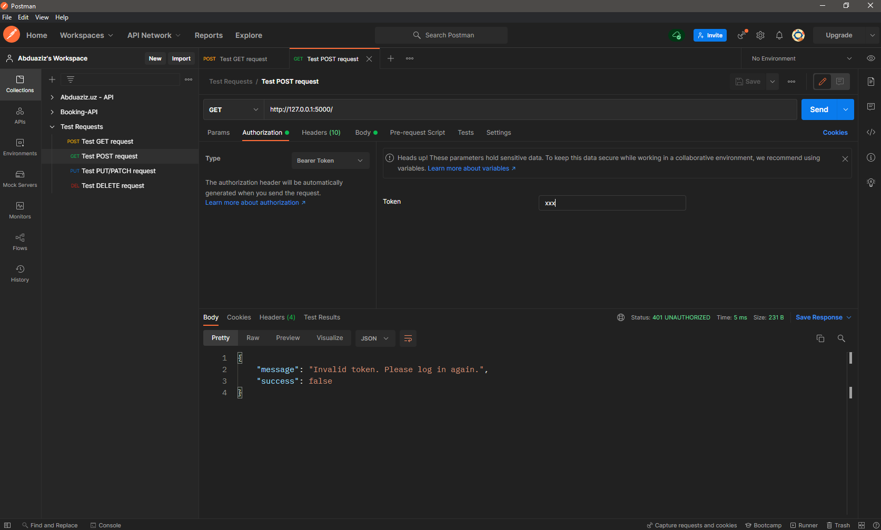Open the HTTP method GET dropdown

233,109
